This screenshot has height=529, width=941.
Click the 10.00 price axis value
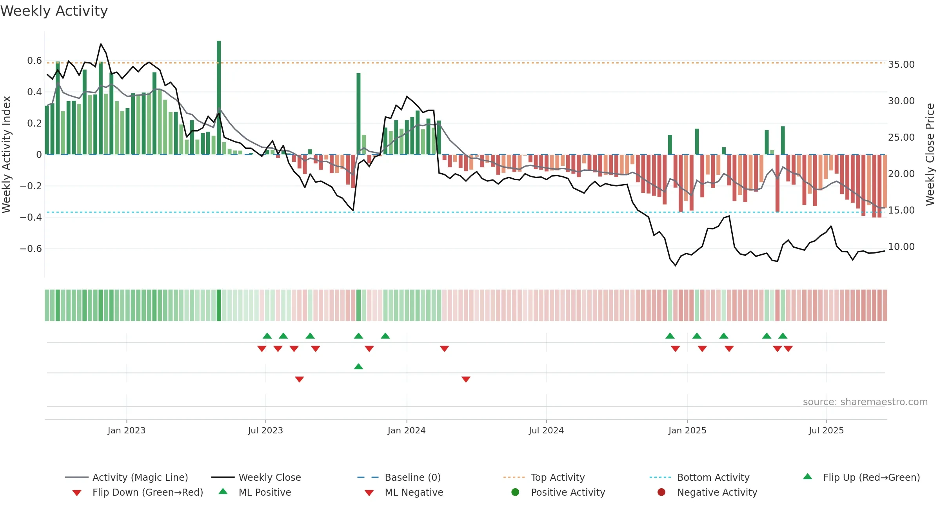901,246
